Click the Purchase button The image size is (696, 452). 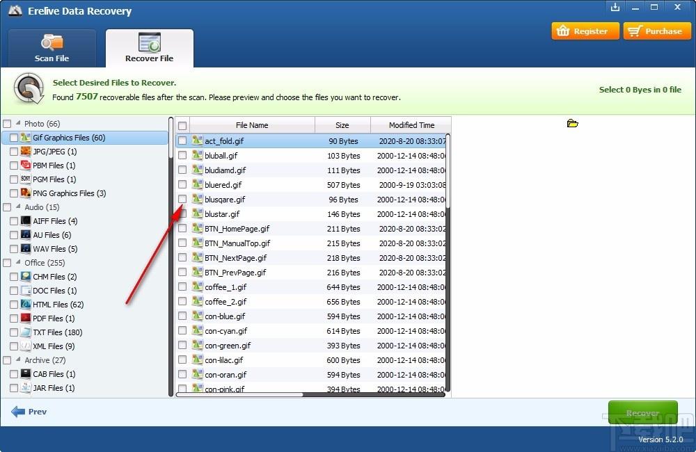tap(658, 31)
